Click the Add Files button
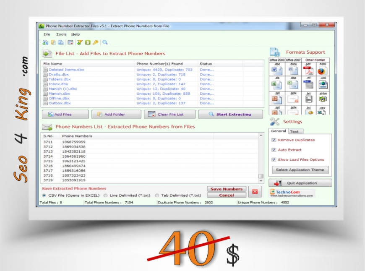The width and height of the screenshot is (365, 271). pos(65,114)
